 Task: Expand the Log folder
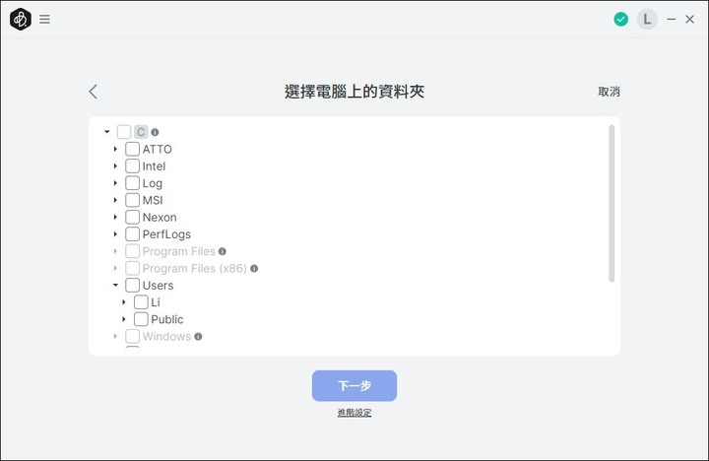coord(115,183)
